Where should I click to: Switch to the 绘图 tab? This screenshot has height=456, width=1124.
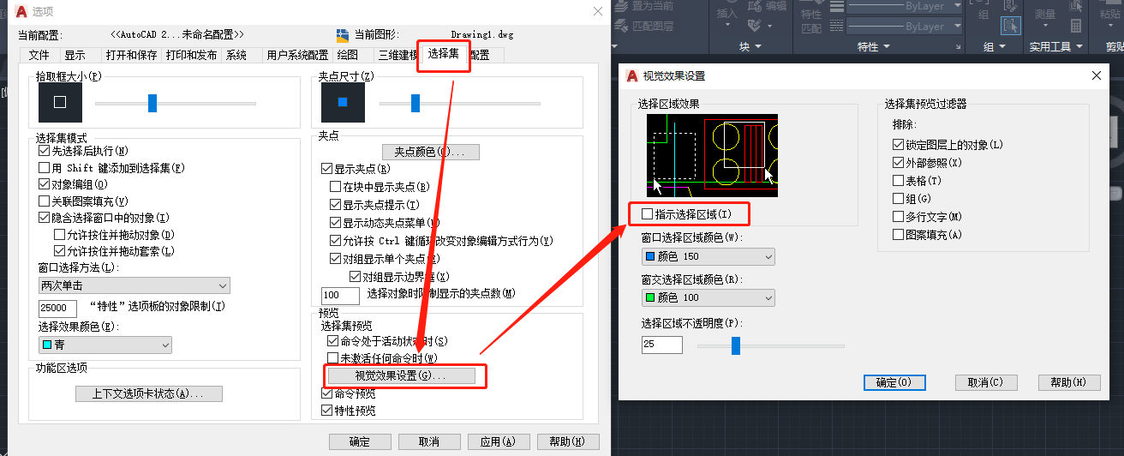[x=348, y=55]
